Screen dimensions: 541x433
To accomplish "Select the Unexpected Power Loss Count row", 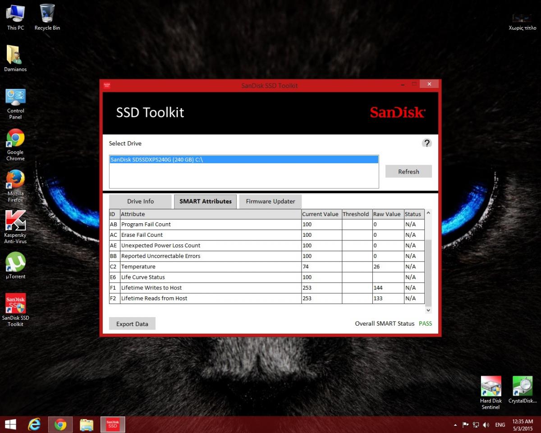I will pos(266,246).
